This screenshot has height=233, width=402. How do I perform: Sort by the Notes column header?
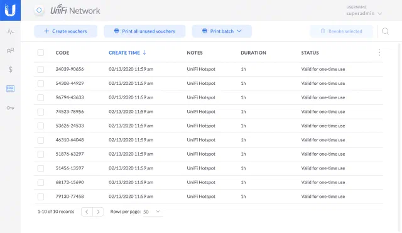point(195,53)
